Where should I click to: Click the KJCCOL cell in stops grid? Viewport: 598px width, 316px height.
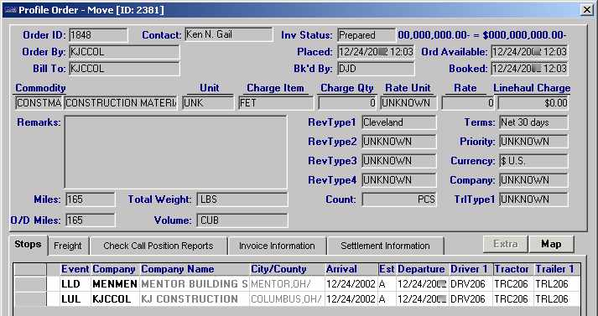click(115, 299)
